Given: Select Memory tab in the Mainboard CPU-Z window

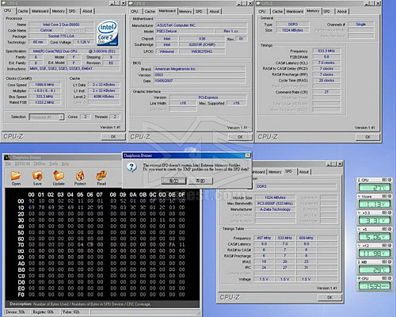Looking at the screenshot, I should [x=185, y=11].
